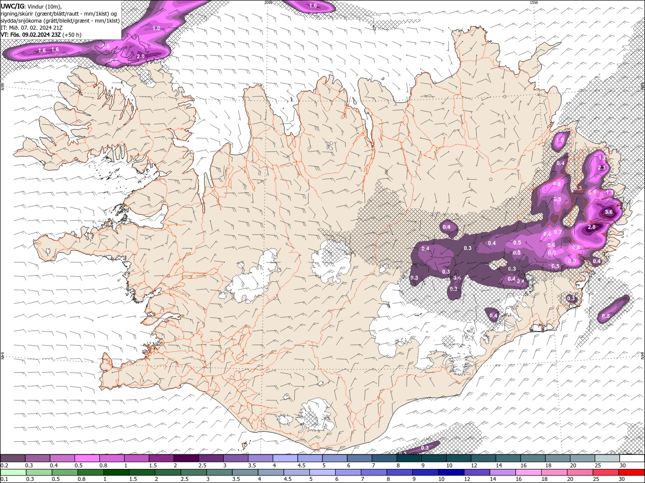Click the upper legend swatch labeled 25

(x=607, y=458)
